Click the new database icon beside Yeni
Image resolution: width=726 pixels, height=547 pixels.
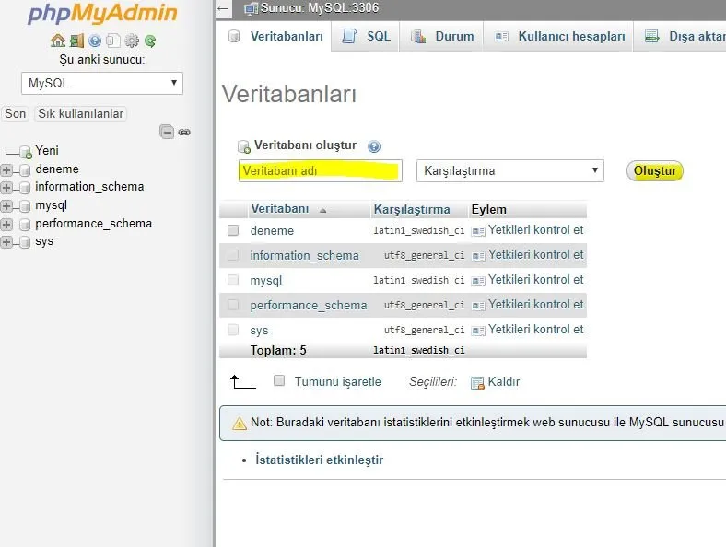[26, 152]
